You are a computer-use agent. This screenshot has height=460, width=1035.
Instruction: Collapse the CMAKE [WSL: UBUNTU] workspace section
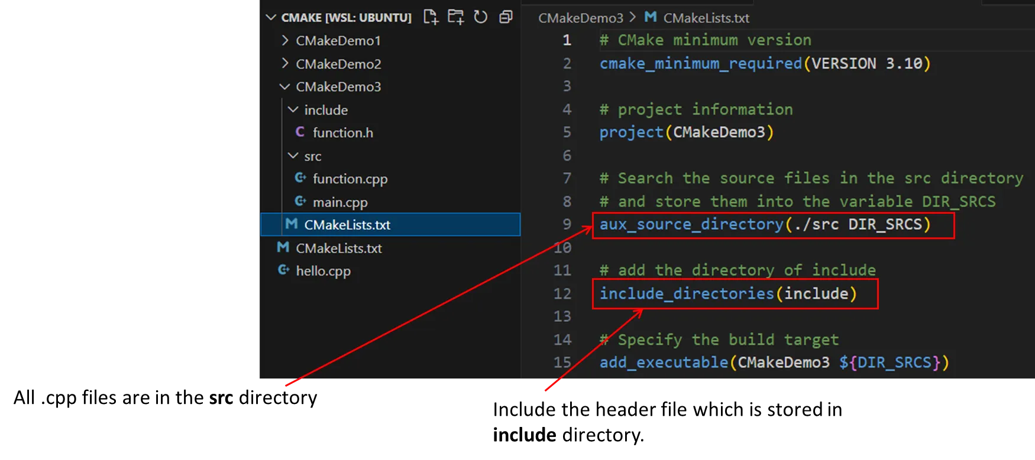271,18
